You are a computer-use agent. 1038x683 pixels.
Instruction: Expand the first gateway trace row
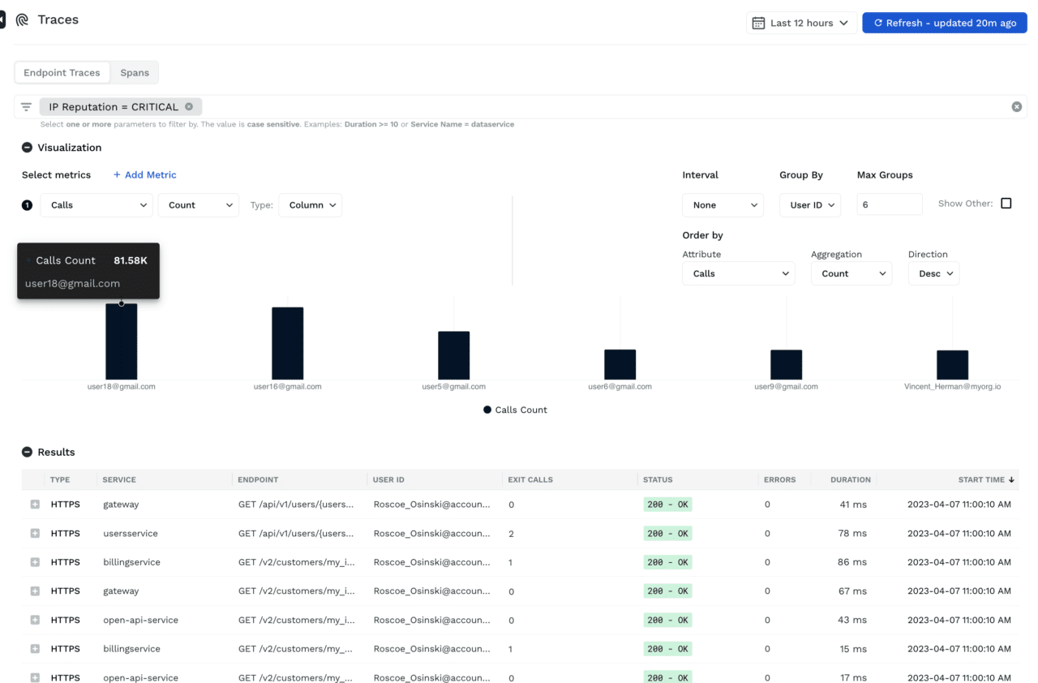(x=34, y=504)
